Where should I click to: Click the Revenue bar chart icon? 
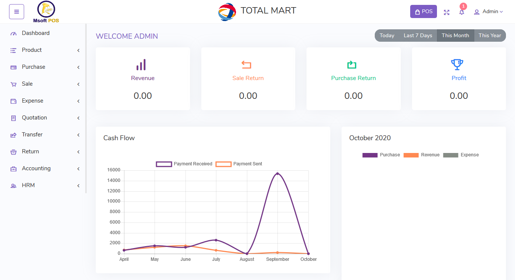141,65
